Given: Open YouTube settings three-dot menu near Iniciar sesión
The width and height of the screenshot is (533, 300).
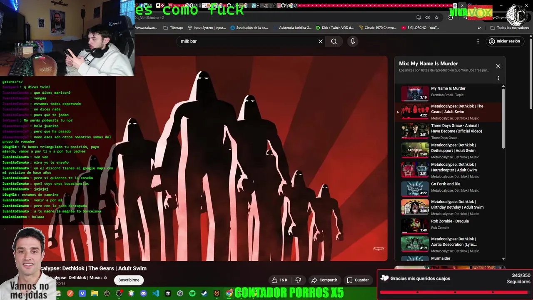Looking at the screenshot, I should (x=478, y=41).
